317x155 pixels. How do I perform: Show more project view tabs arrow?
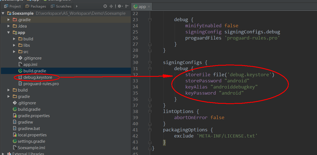point(77,6)
